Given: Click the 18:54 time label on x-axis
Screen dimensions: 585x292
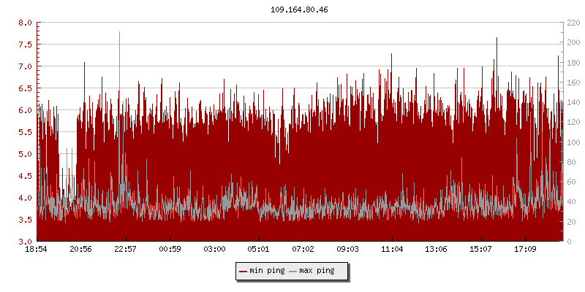Looking at the screenshot, I should point(37,250).
